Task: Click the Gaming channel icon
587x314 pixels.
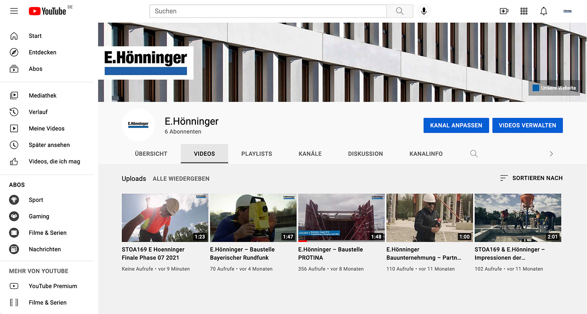Action: (14, 216)
